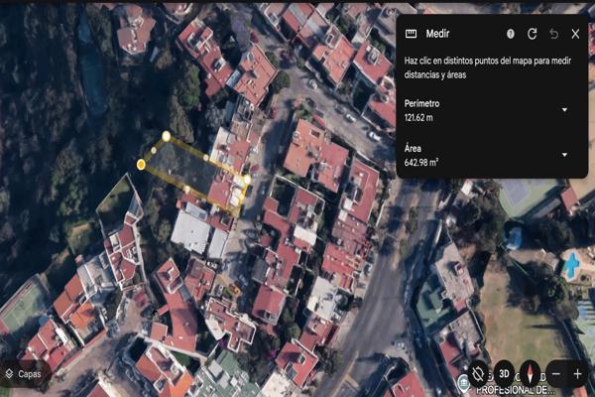Click the area value 642.98 m²
The width and height of the screenshot is (595, 397).
tap(421, 163)
